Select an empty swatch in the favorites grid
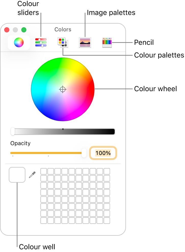Image resolution: width=185 pixels, height=252 pixels. pos(44,171)
